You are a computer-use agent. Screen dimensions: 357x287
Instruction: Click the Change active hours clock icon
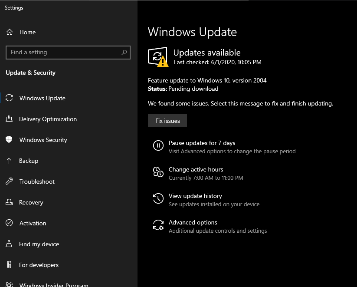[x=158, y=172]
